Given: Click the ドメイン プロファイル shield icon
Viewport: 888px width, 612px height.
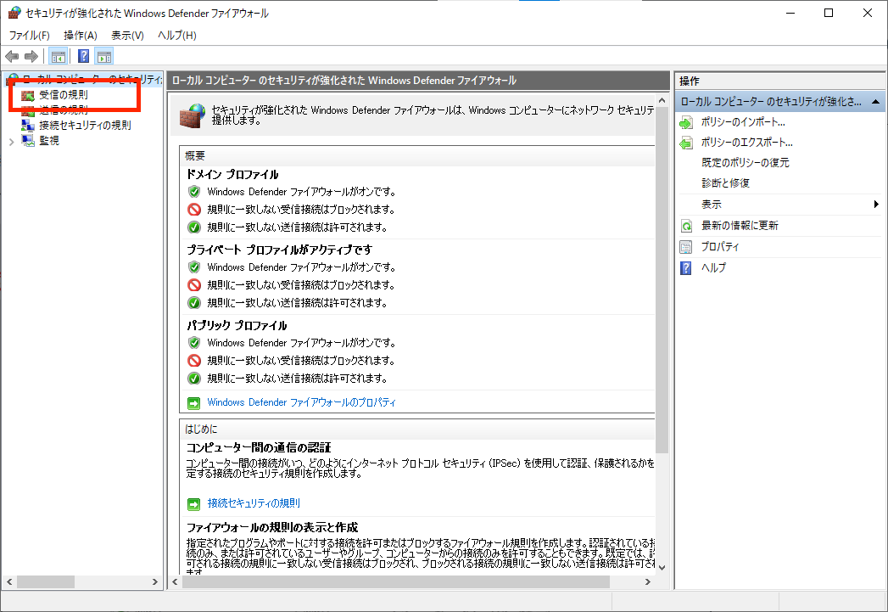Looking at the screenshot, I should 194,192.
